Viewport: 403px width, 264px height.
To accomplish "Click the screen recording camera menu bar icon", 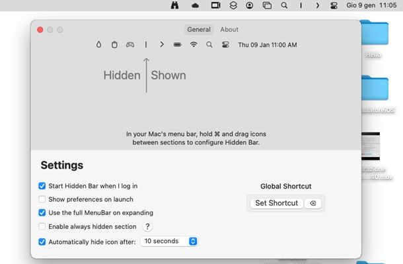I will point(215,5).
